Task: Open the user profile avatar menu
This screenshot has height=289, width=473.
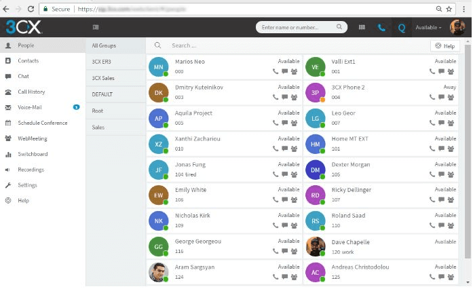Action: pyautogui.click(x=457, y=27)
